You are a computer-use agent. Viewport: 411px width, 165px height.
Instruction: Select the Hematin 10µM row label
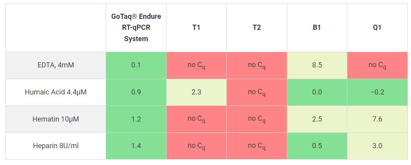click(55, 119)
